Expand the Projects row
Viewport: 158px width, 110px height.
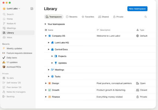pyautogui.click(x=52, y=56)
